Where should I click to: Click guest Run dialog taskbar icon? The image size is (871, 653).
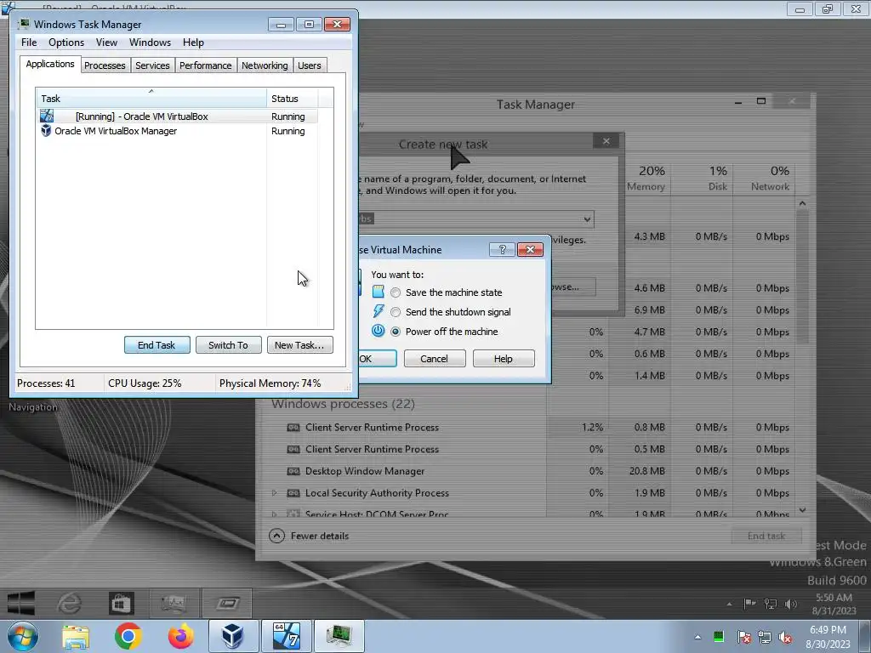click(227, 603)
